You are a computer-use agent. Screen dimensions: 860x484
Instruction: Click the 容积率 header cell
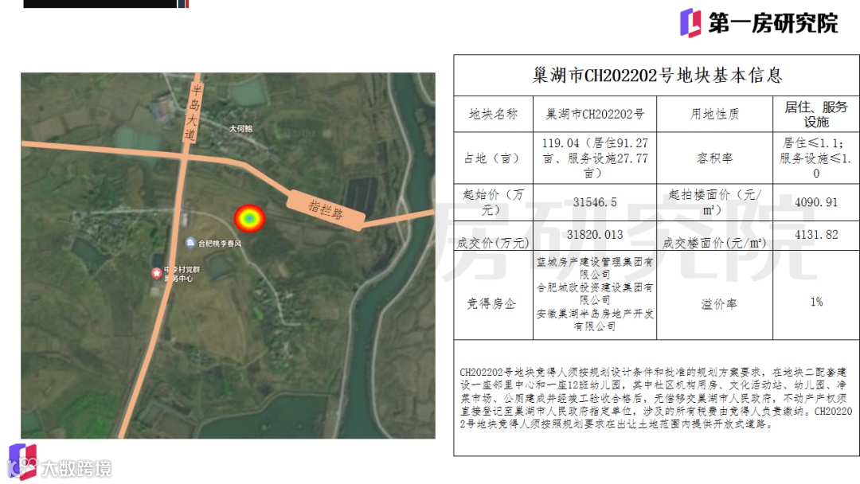[x=714, y=158]
